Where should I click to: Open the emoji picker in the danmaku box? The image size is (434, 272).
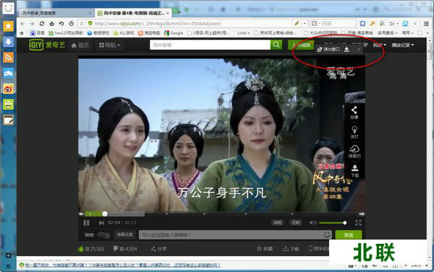[x=327, y=234]
